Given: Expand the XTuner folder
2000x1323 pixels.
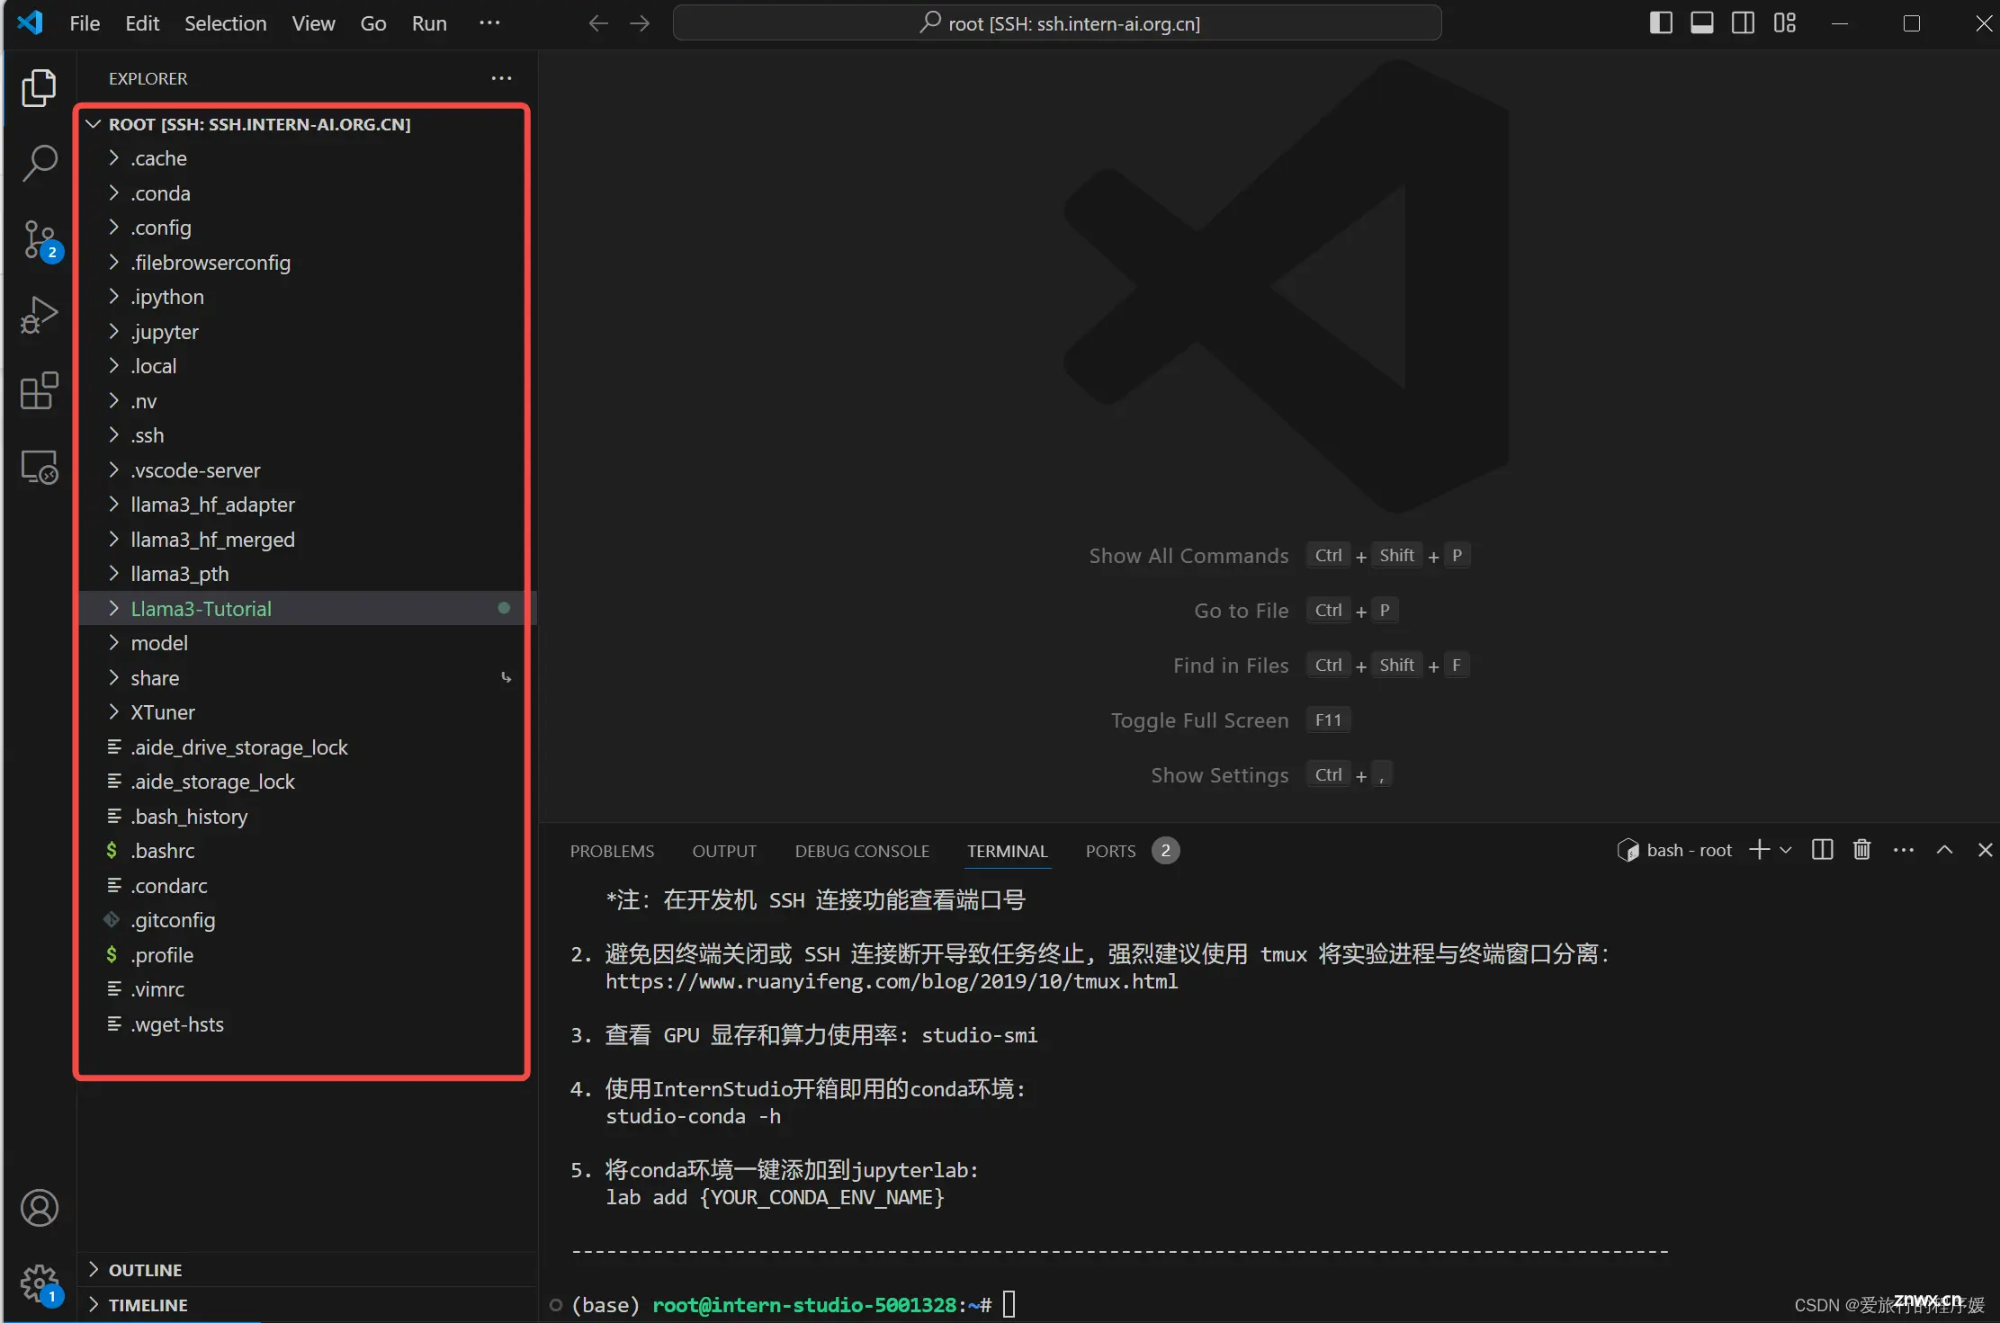Looking at the screenshot, I should click(x=306, y=712).
